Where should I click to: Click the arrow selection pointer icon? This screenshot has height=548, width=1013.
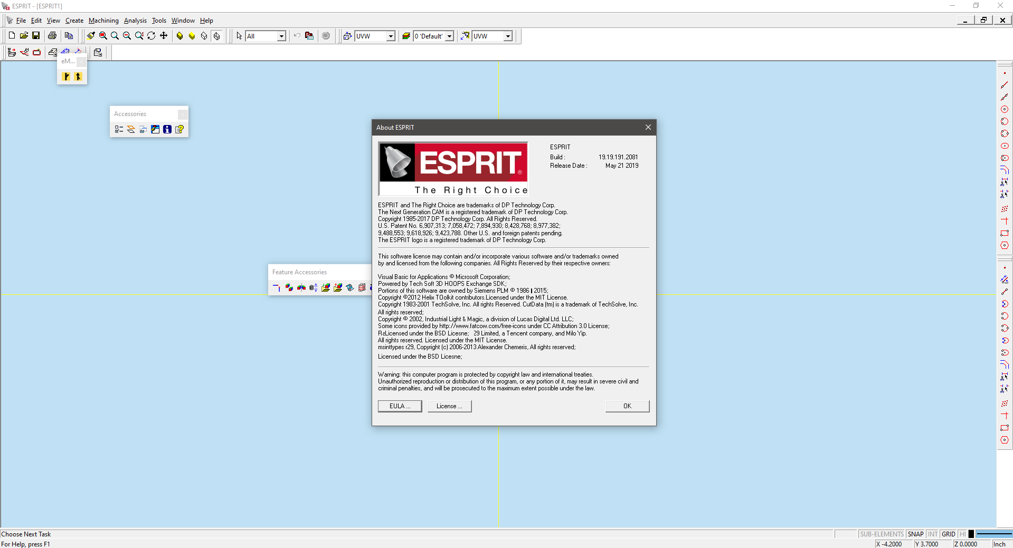(x=239, y=36)
